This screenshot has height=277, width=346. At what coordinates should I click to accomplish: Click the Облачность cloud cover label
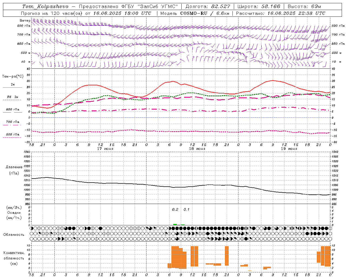click(x=14, y=235)
